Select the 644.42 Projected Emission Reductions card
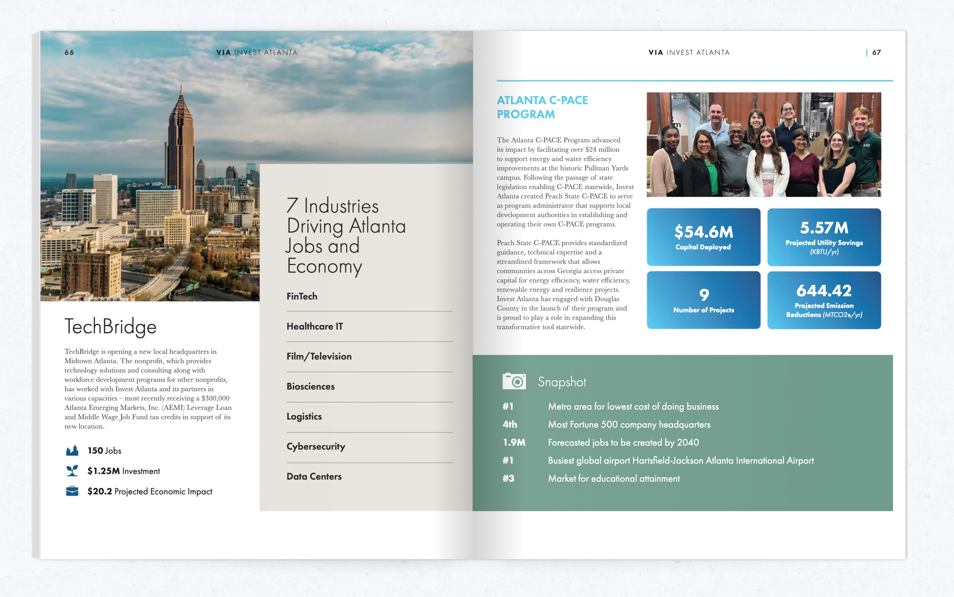This screenshot has height=597, width=954. tap(824, 300)
